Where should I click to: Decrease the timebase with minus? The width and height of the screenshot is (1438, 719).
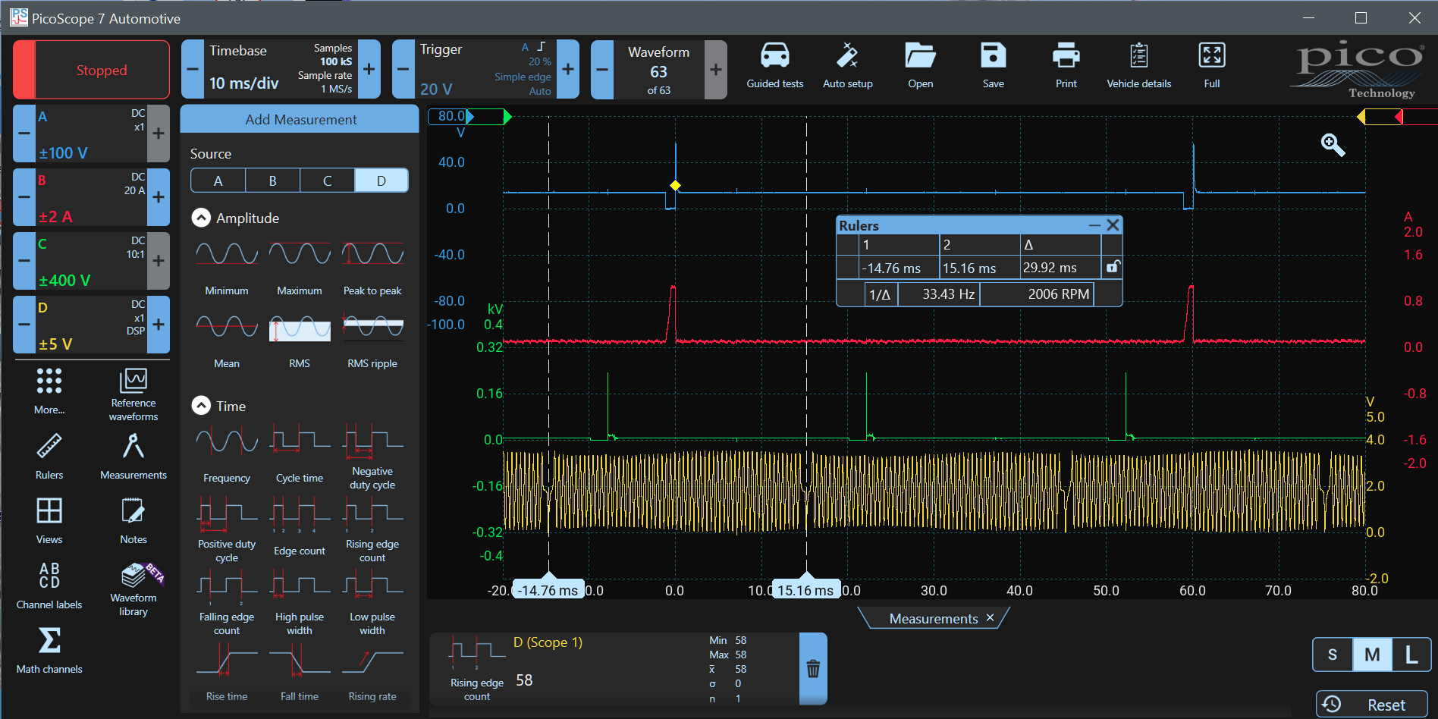(193, 69)
